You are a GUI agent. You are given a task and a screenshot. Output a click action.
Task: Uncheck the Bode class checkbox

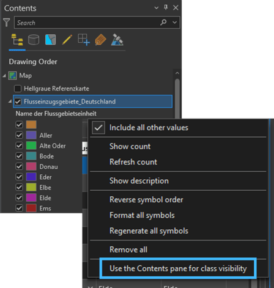pyautogui.click(x=20, y=156)
